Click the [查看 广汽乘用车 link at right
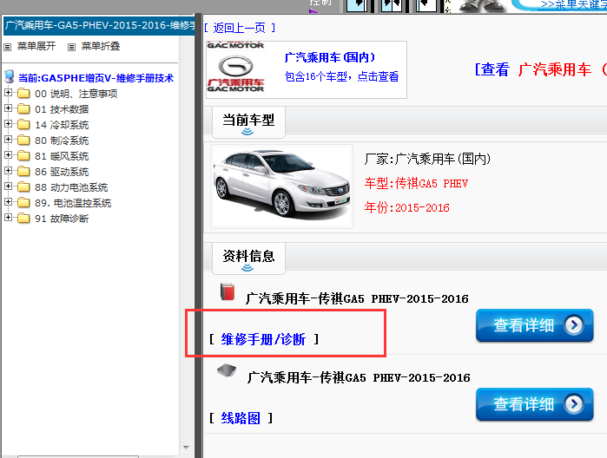 point(540,69)
